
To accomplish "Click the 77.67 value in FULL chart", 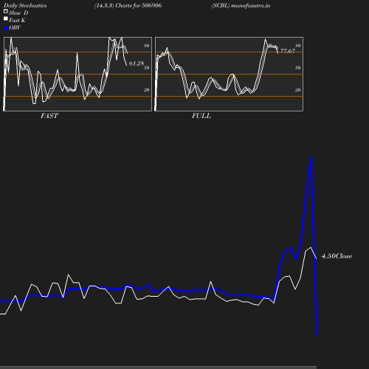I will pyautogui.click(x=288, y=51).
